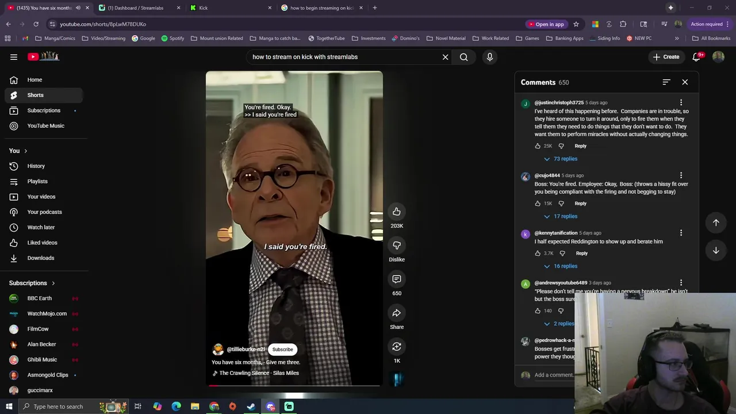Image resolution: width=736 pixels, height=414 pixels.
Task: Click the Add a comment field
Action: pyautogui.click(x=554, y=375)
